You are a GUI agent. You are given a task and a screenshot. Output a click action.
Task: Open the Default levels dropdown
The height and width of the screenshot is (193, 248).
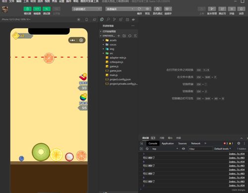click(x=223, y=149)
